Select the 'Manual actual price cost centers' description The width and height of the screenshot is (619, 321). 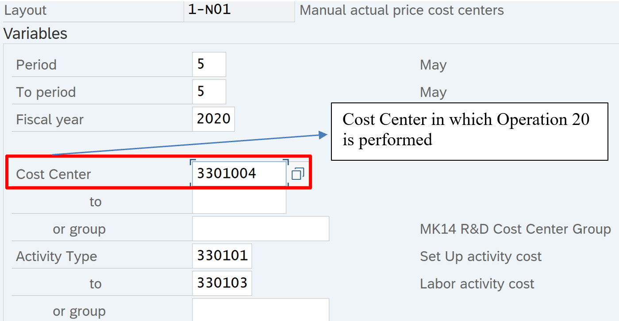[401, 10]
